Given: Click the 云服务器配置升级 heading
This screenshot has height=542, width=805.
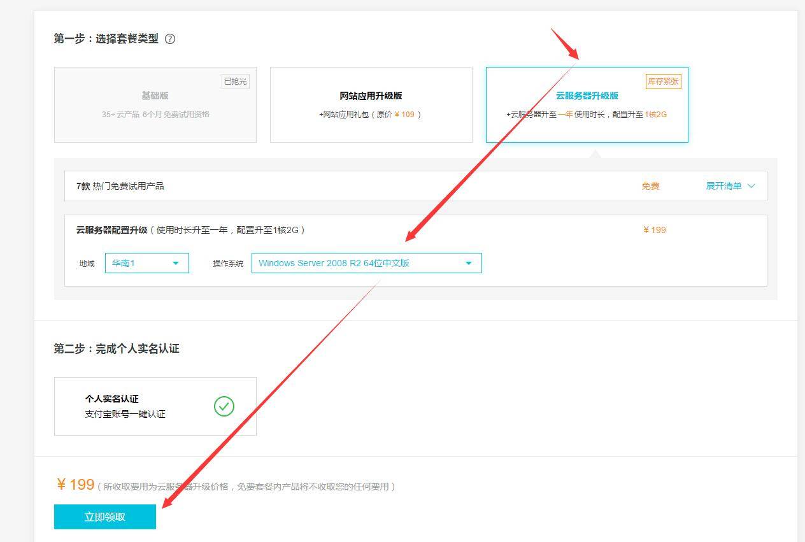Looking at the screenshot, I should point(111,230).
